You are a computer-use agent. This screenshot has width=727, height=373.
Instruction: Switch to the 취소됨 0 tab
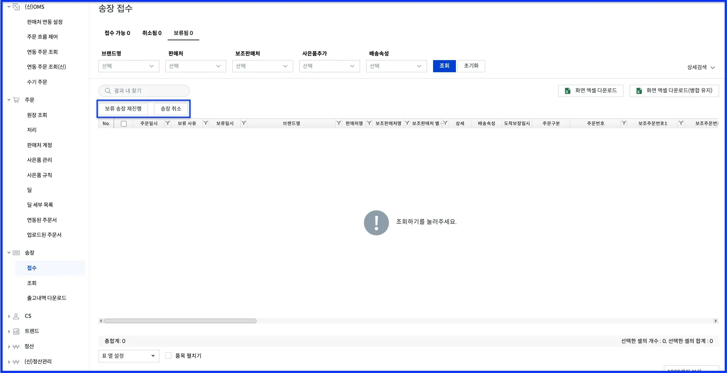pos(152,33)
